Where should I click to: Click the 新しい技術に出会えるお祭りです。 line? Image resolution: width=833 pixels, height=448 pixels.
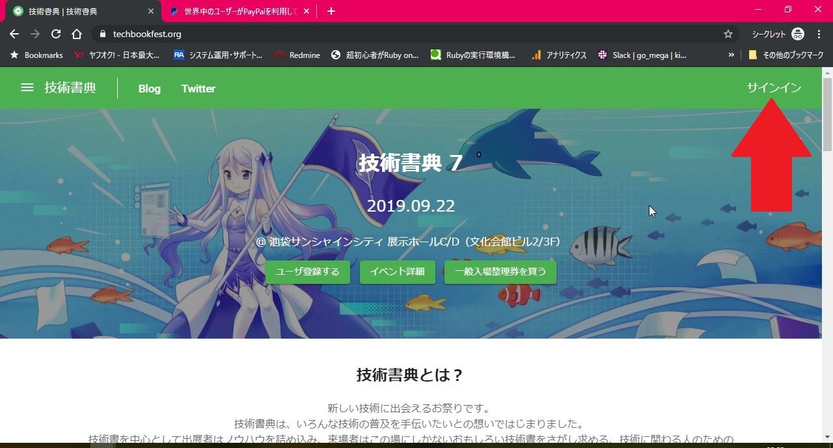(409, 408)
